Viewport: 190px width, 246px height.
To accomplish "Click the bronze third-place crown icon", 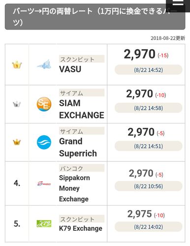I will pos(17,142).
